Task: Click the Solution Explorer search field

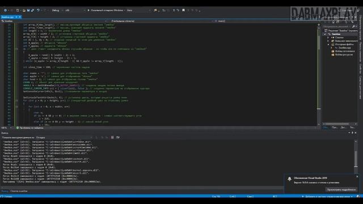Action: click(337, 27)
